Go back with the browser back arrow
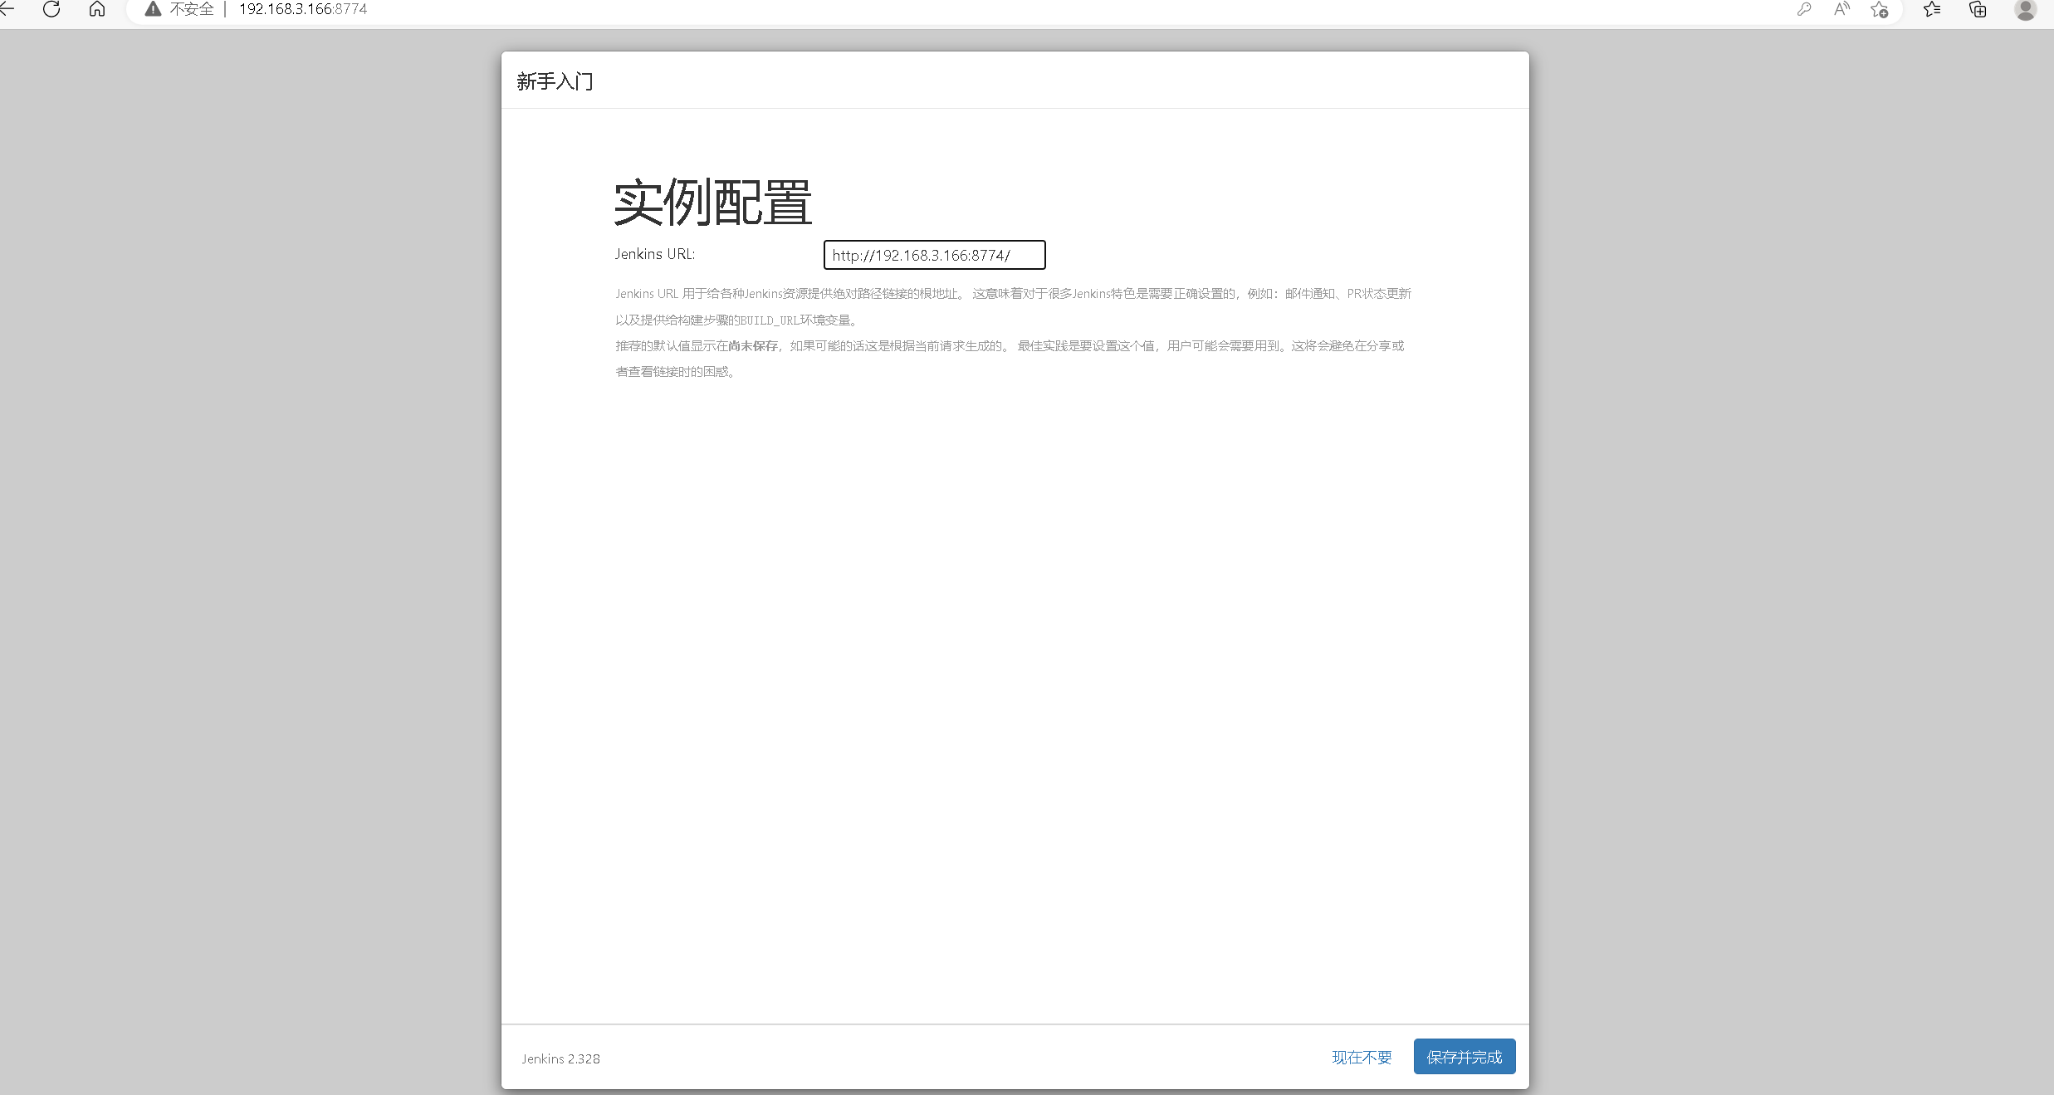 [x=7, y=9]
